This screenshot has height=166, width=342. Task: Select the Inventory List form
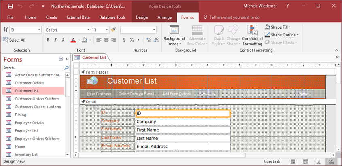click(33, 155)
